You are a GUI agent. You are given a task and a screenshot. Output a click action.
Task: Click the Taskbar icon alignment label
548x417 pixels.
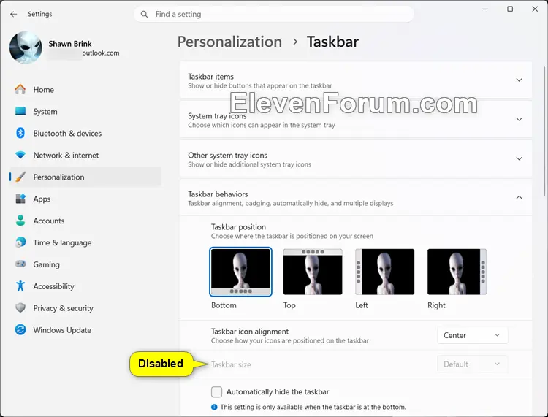(250, 332)
